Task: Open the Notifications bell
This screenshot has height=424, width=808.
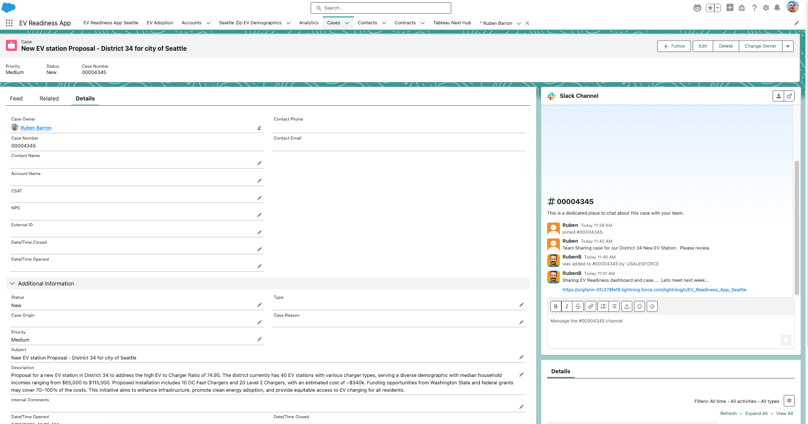Action: [x=777, y=8]
